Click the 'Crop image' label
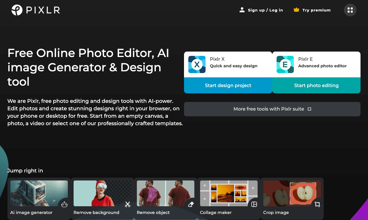The image size is (368, 220). pyautogui.click(x=276, y=213)
